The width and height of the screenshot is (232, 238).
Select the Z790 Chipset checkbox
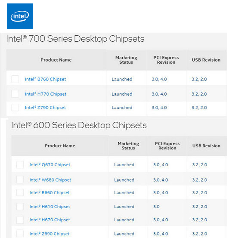(x=15, y=108)
